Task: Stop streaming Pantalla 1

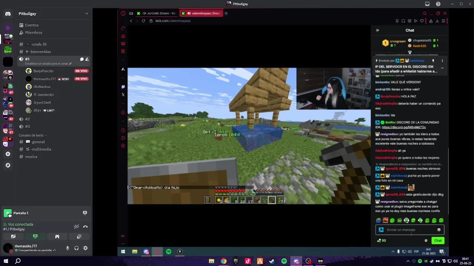Action: [x=85, y=213]
